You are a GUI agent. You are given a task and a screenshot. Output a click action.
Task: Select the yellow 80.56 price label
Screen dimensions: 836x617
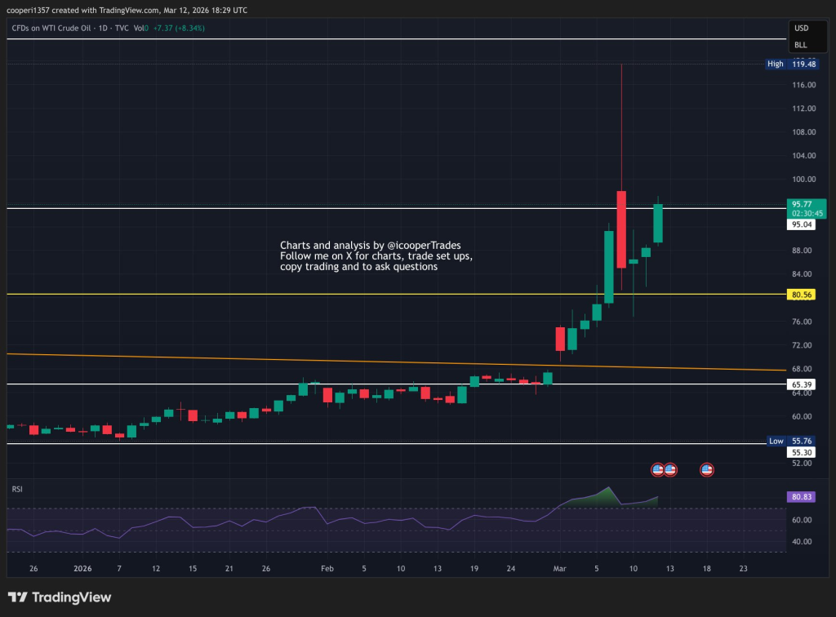[800, 295]
